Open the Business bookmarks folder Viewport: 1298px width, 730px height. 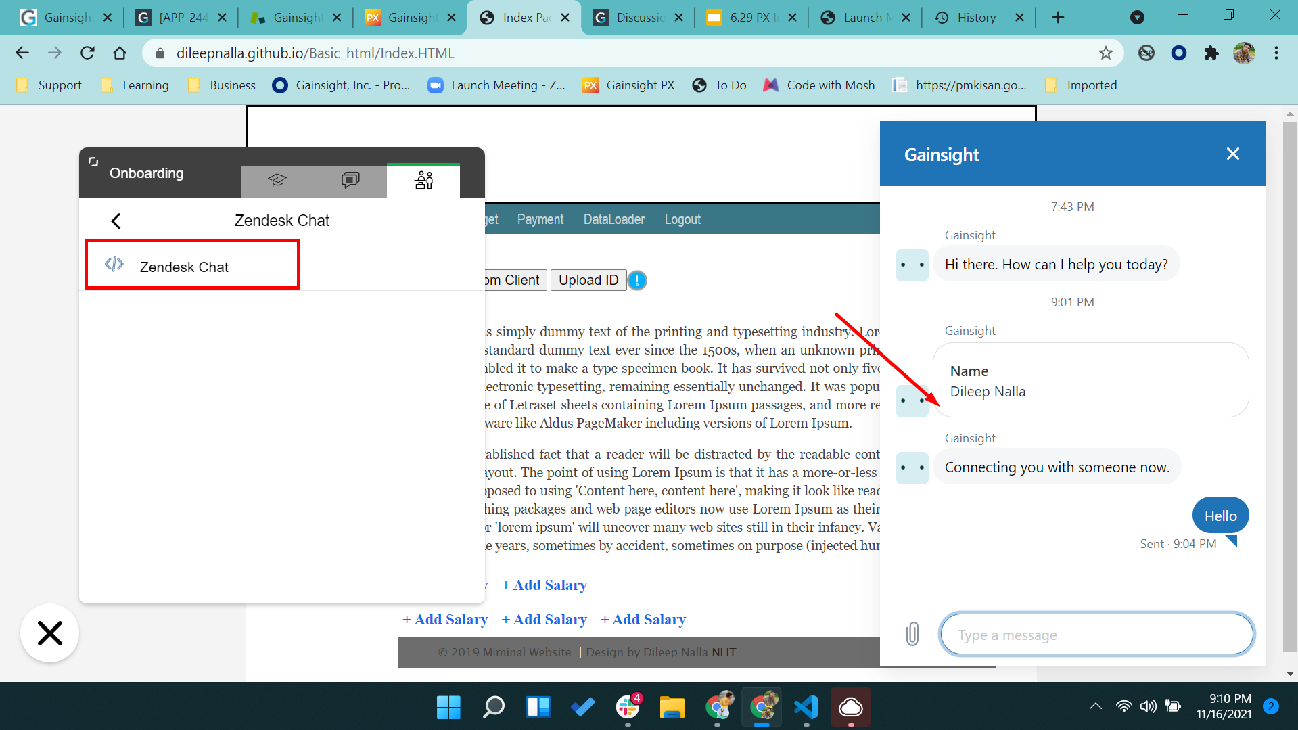tap(222, 85)
